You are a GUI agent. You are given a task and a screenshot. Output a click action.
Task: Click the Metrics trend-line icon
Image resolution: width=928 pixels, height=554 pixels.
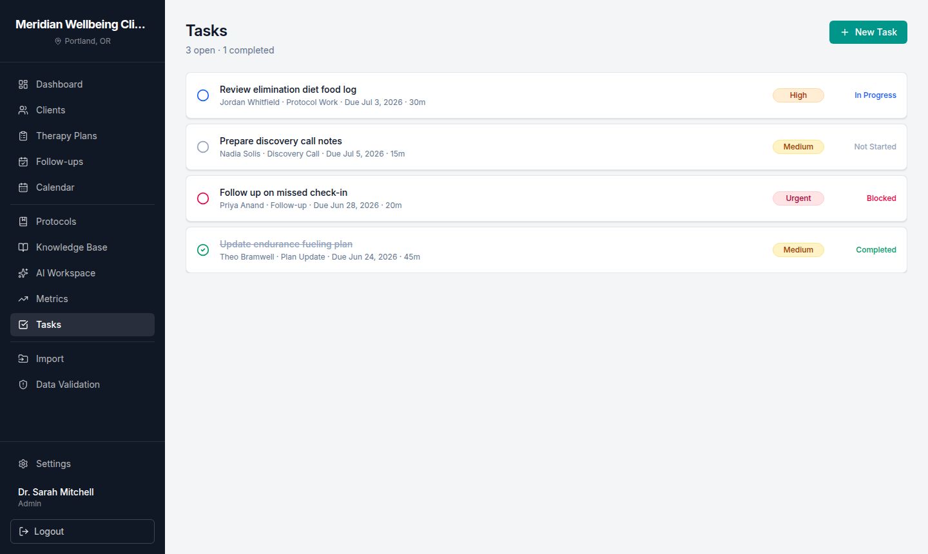coord(23,299)
